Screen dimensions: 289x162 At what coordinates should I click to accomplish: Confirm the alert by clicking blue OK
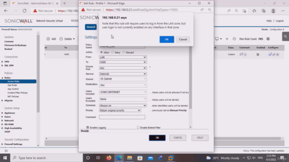tap(167, 39)
